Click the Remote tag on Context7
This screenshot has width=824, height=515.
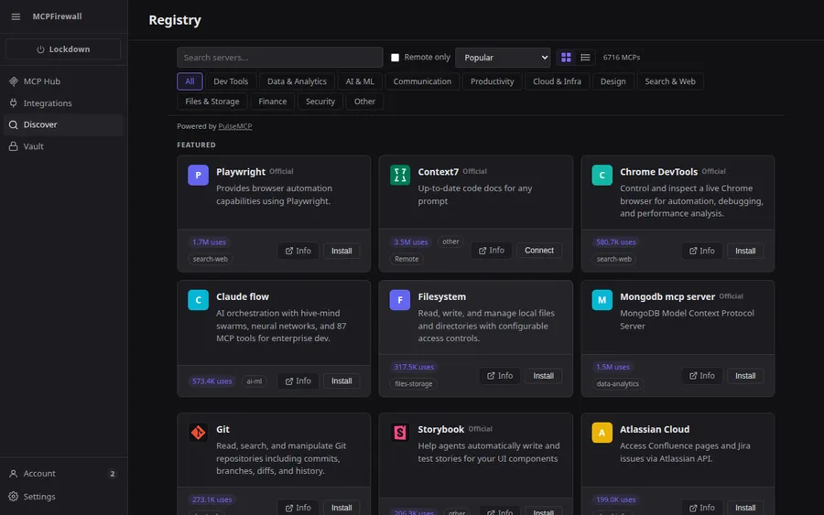[407, 259]
